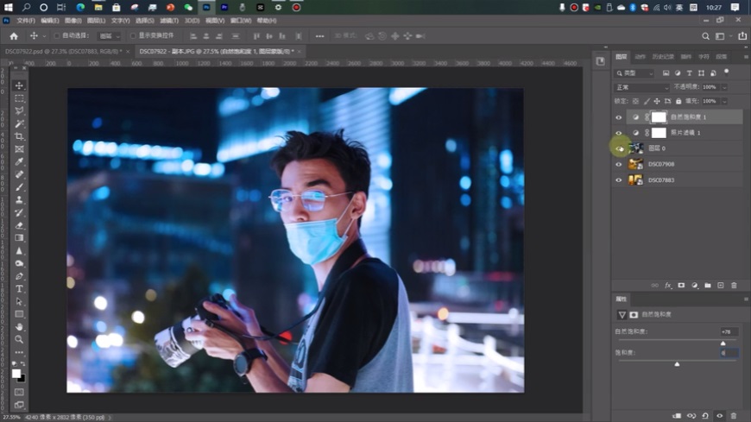Switch to the DSC07922.psd document tab
The width and height of the screenshot is (751, 422).
[63, 51]
